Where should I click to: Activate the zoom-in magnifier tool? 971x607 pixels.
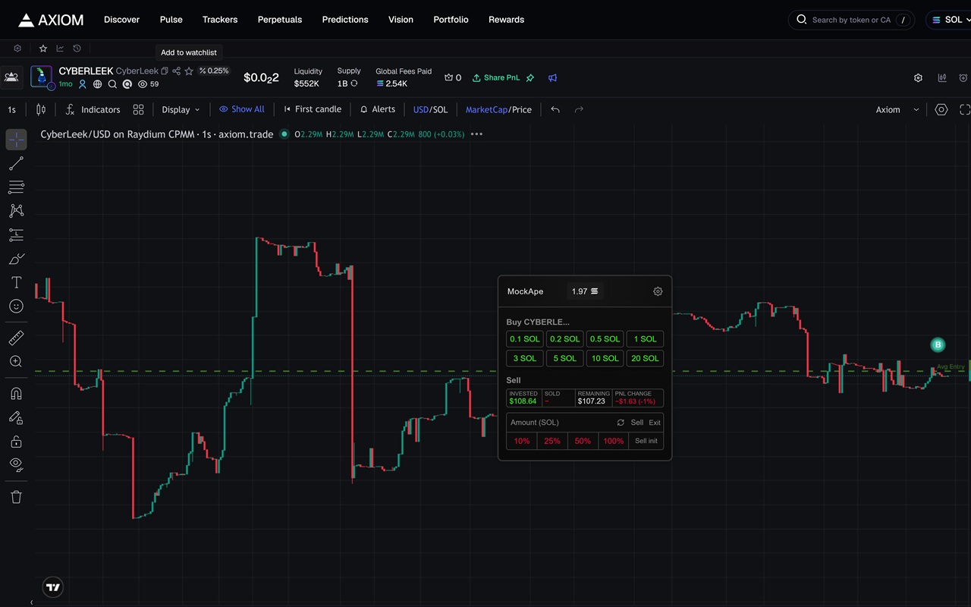coord(16,362)
